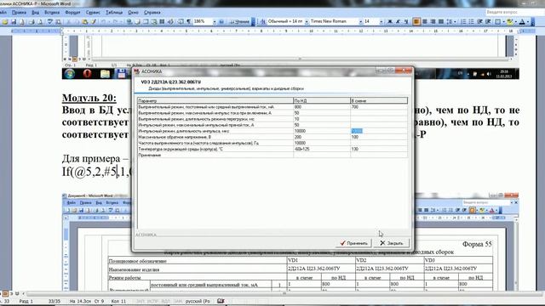Click the Numbered list icon
Screen dimensions: 545x306
click(x=463, y=22)
